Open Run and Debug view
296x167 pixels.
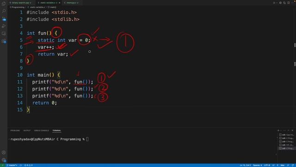coord(4,26)
